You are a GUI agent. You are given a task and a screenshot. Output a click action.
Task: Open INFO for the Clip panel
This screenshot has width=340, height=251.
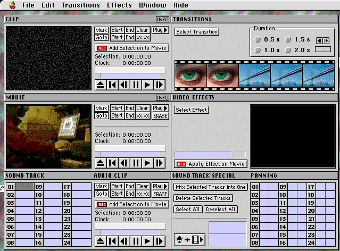click(162, 20)
